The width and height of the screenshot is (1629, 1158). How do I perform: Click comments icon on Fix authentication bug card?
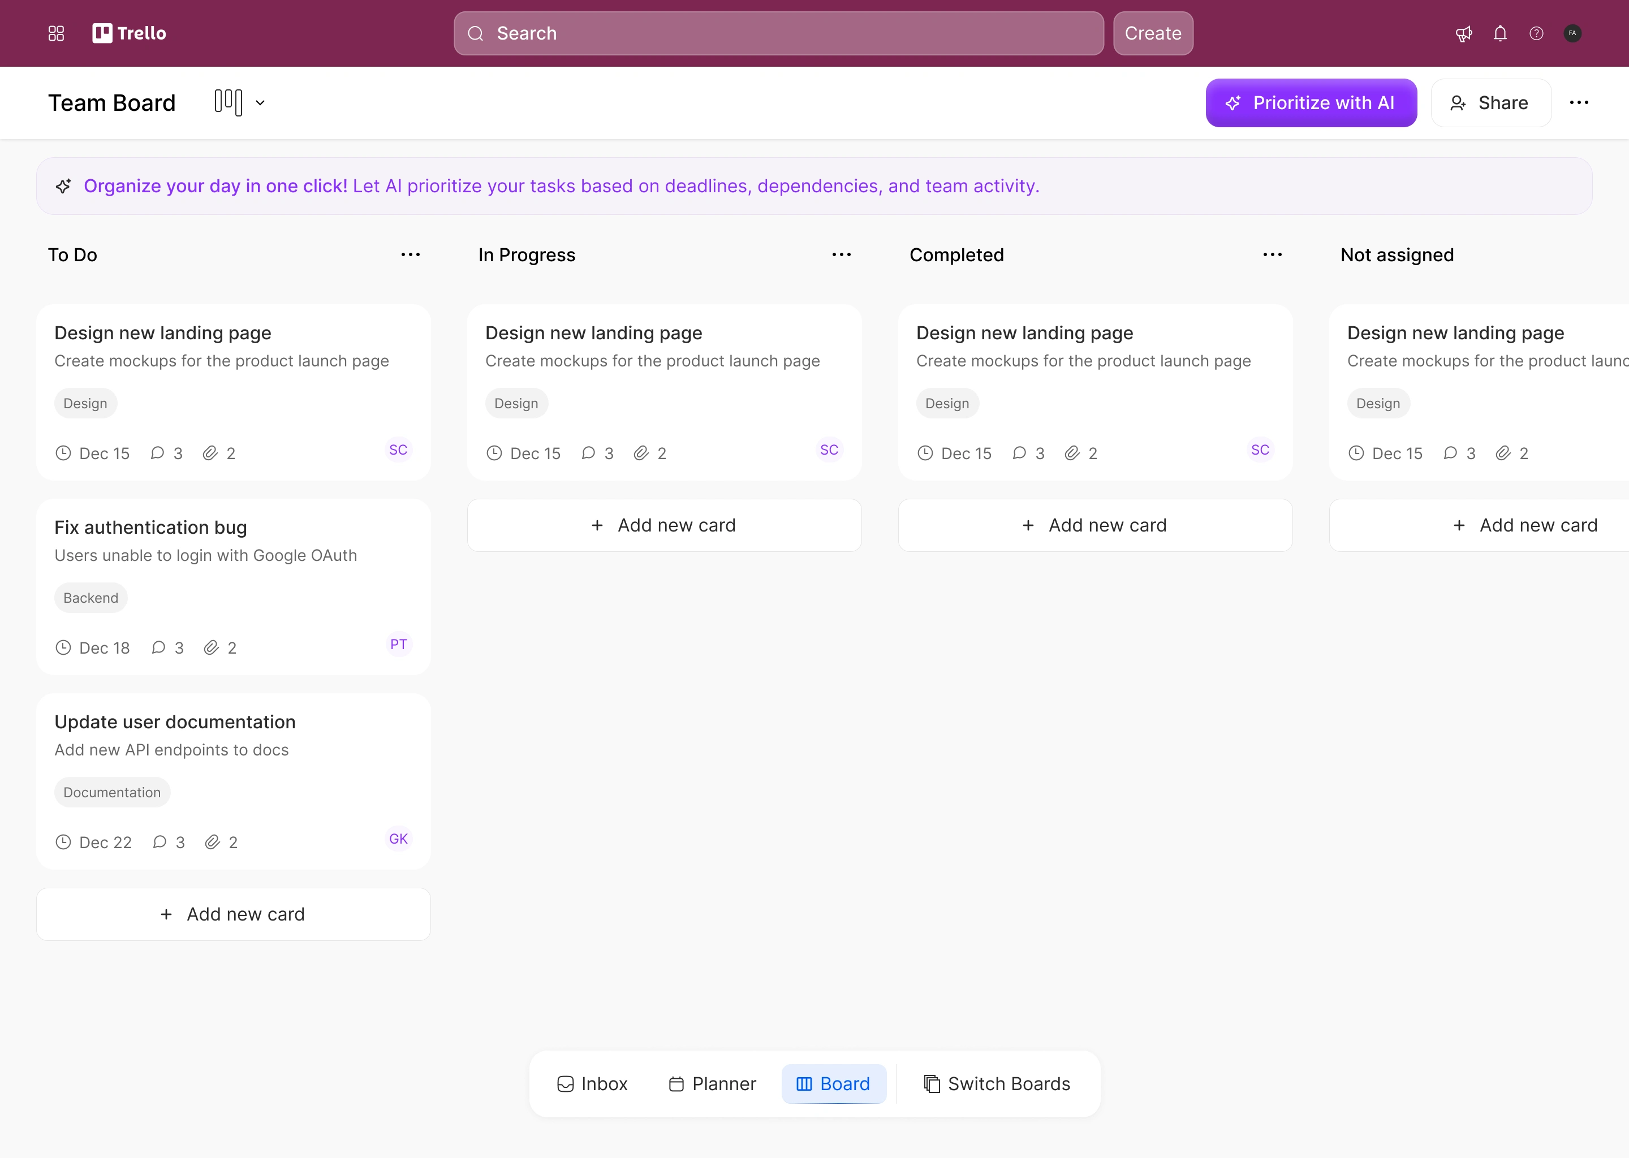point(158,647)
